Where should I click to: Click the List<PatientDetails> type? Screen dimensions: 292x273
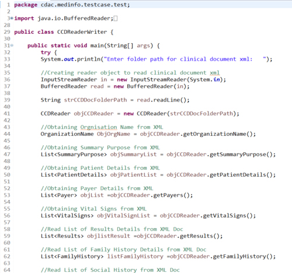pyautogui.click(x=74, y=175)
